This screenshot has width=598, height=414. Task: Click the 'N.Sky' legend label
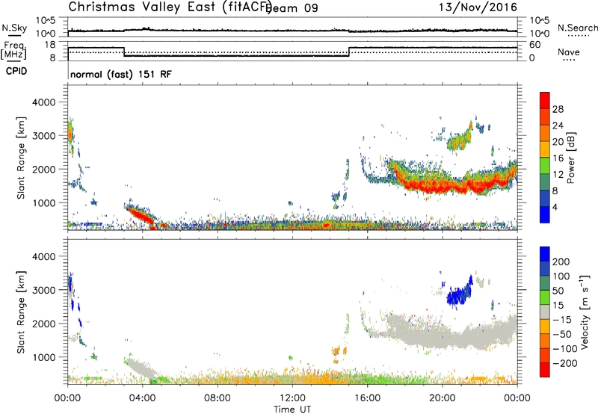point(14,28)
